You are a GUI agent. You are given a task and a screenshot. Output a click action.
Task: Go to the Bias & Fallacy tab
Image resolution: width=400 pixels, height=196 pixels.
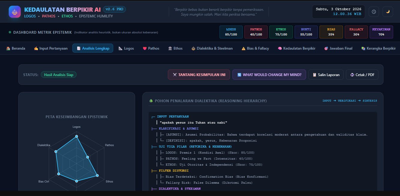[255, 48]
